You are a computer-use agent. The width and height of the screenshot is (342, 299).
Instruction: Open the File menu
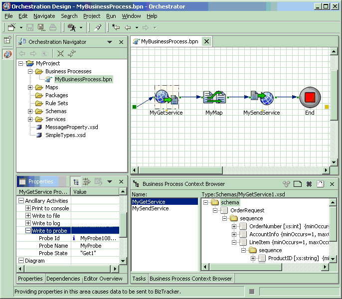coord(8,16)
